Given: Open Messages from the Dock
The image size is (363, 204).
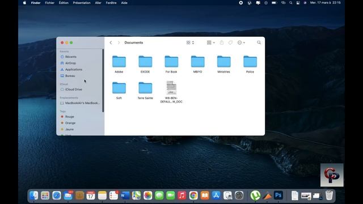Looking at the screenshot, I should coord(159,195).
